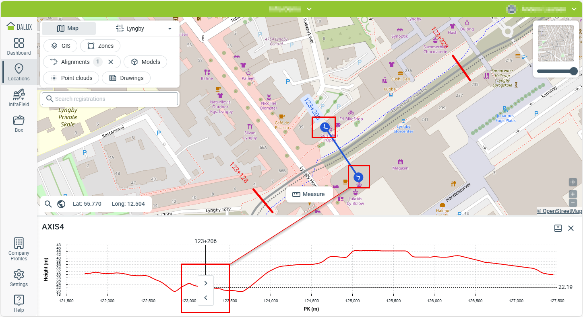Open the Box folder section

(19, 123)
